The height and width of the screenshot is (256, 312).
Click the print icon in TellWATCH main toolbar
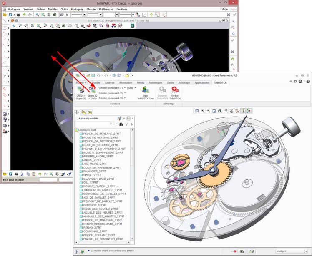point(18,15)
